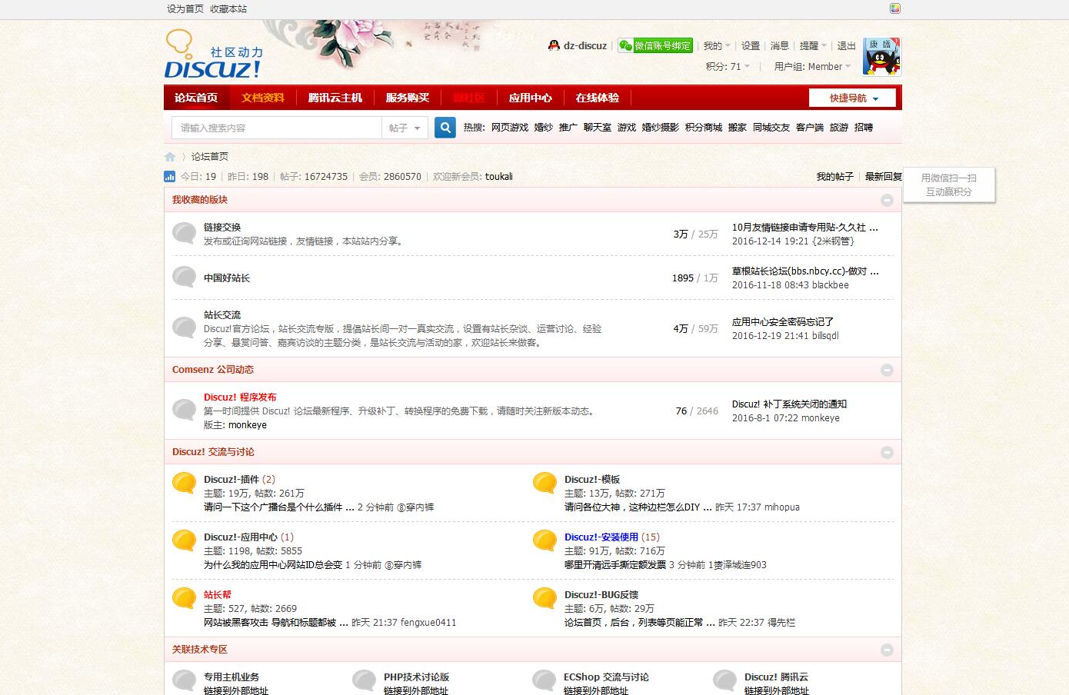Collapse the Comsenz 公司动态 section
1069x695 pixels.
887,370
